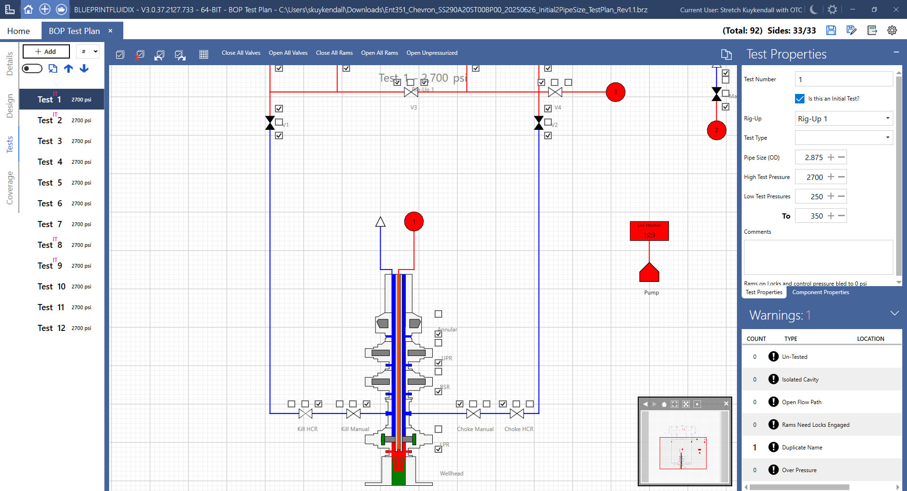The image size is (907, 491).
Task: Open the Rig-Up dropdown
Action: pos(844,119)
